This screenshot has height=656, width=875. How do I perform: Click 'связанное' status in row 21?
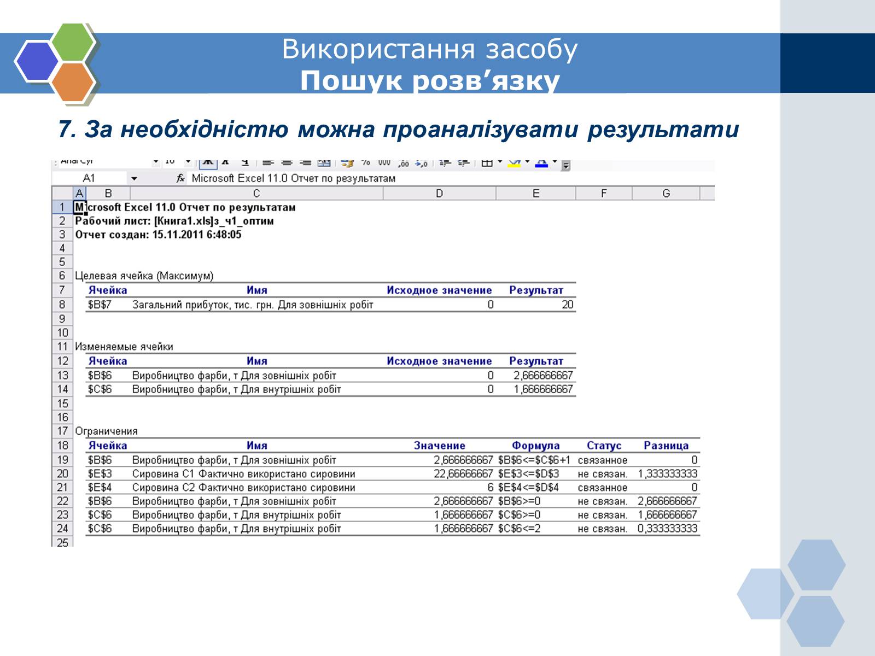pos(603,487)
